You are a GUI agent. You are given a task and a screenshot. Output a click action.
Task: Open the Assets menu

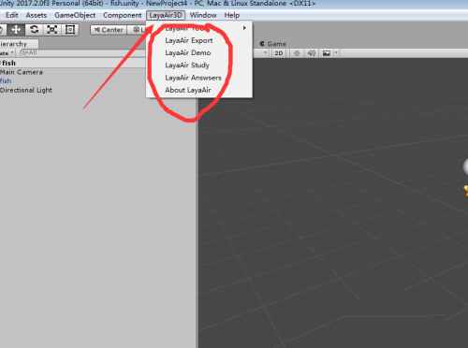point(37,15)
